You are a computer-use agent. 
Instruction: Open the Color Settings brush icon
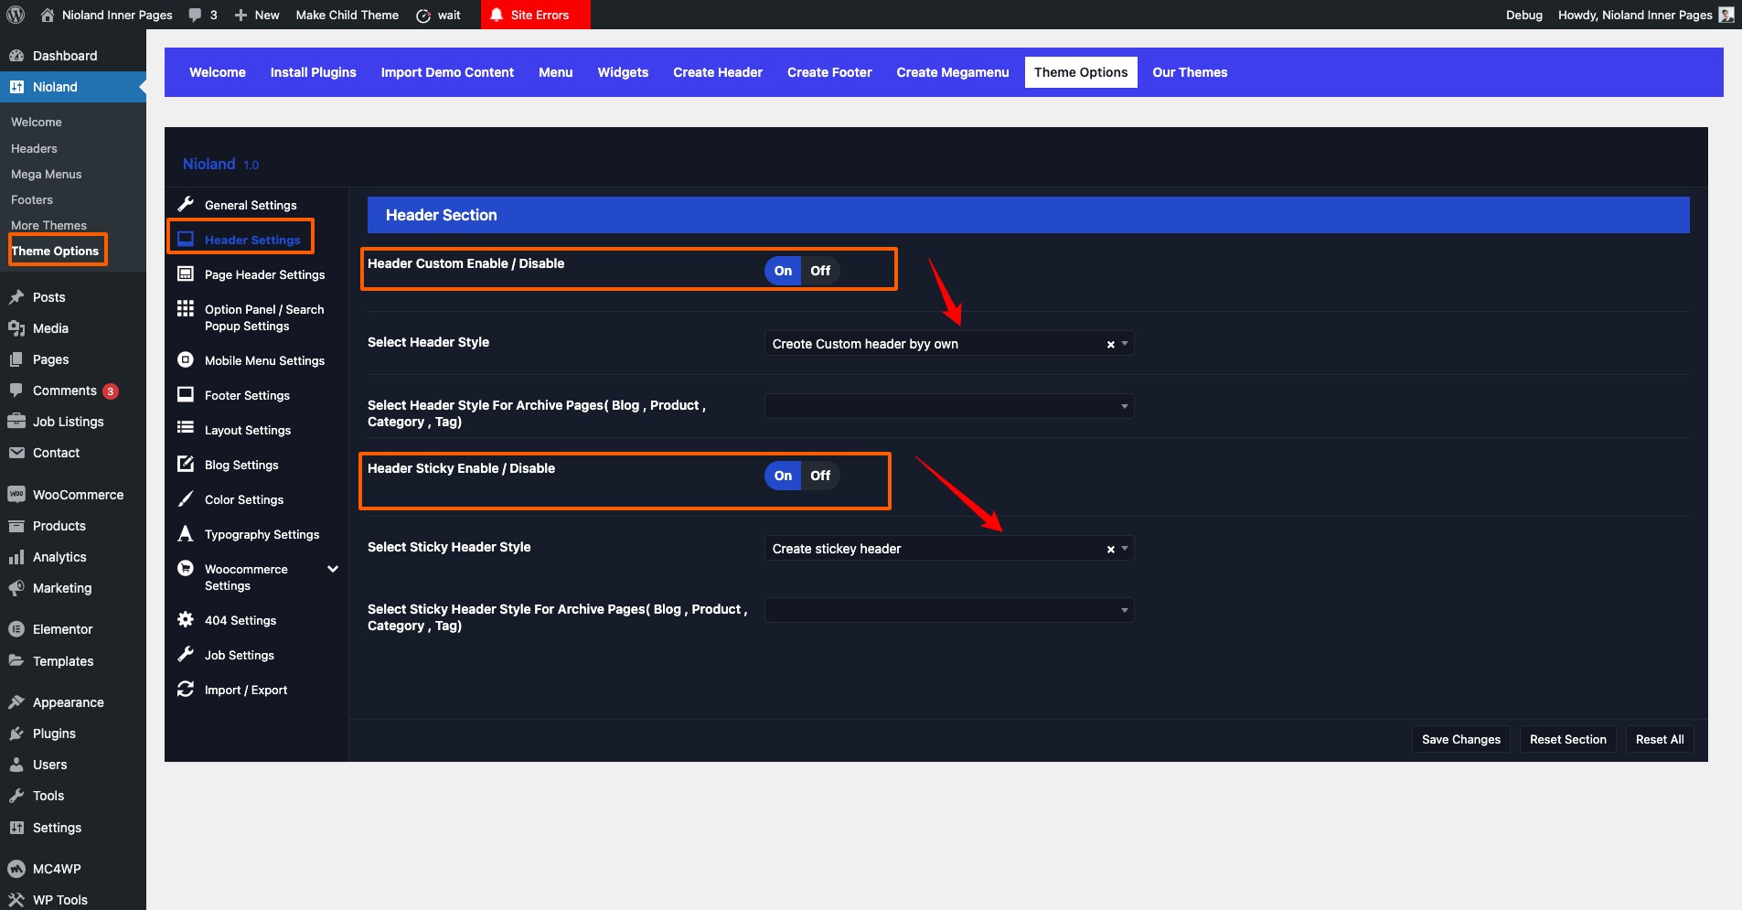(x=186, y=498)
